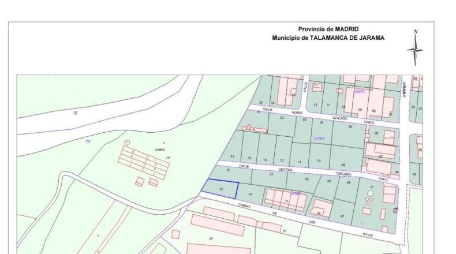456x254 pixels.
Task: Click the circled marker above the nursery plots
Action: pyautogui.click(x=127, y=142)
